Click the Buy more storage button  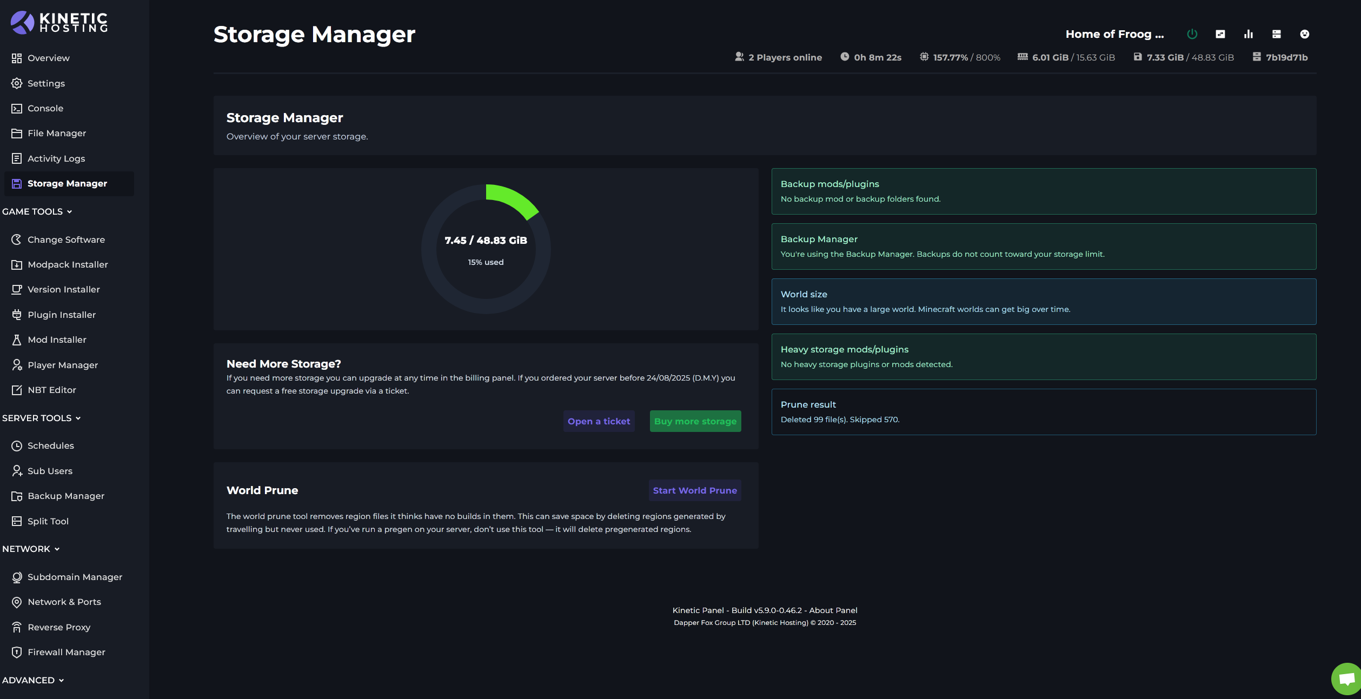(x=695, y=421)
